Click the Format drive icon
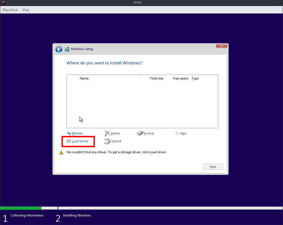Image resolution: width=283 pixels, height=225 pixels. 140,133
